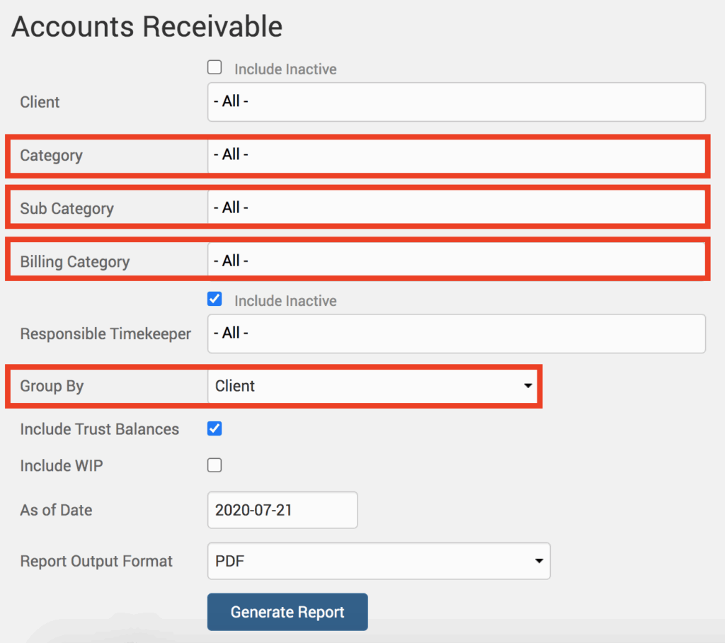
Task: Expand the Report Output Format dropdown
Action: coord(378,562)
